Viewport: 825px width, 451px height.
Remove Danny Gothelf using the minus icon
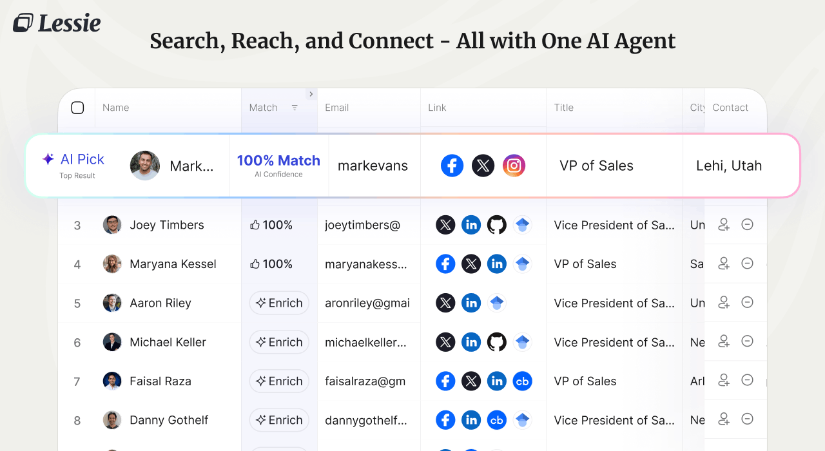click(x=748, y=419)
